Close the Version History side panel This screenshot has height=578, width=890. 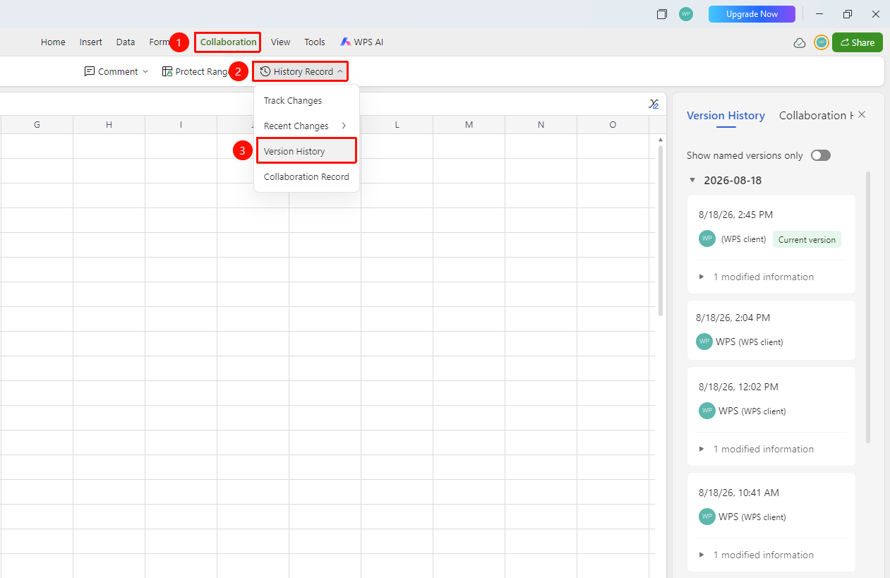point(861,115)
